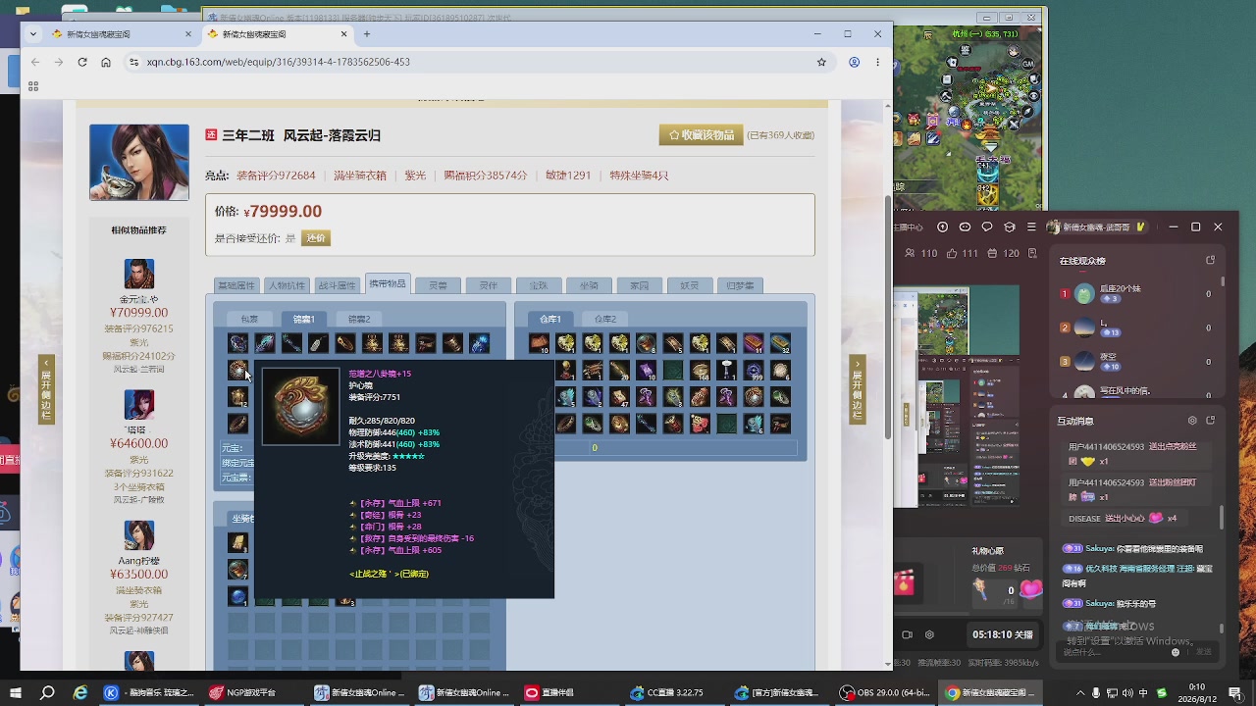Switch to the 锦囊1 inventory tab
The image size is (1256, 706).
(304, 319)
